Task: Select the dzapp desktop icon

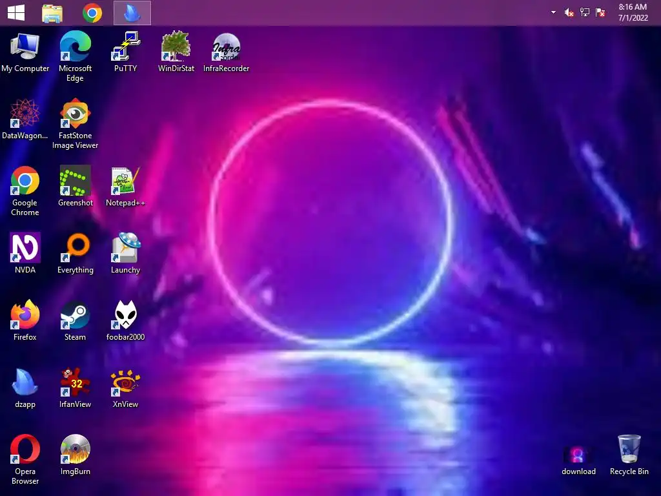Action: coord(25,388)
